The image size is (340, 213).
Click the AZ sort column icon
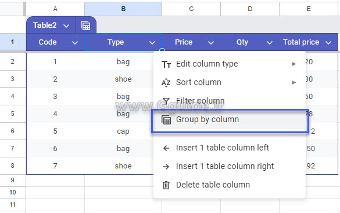[166, 83]
